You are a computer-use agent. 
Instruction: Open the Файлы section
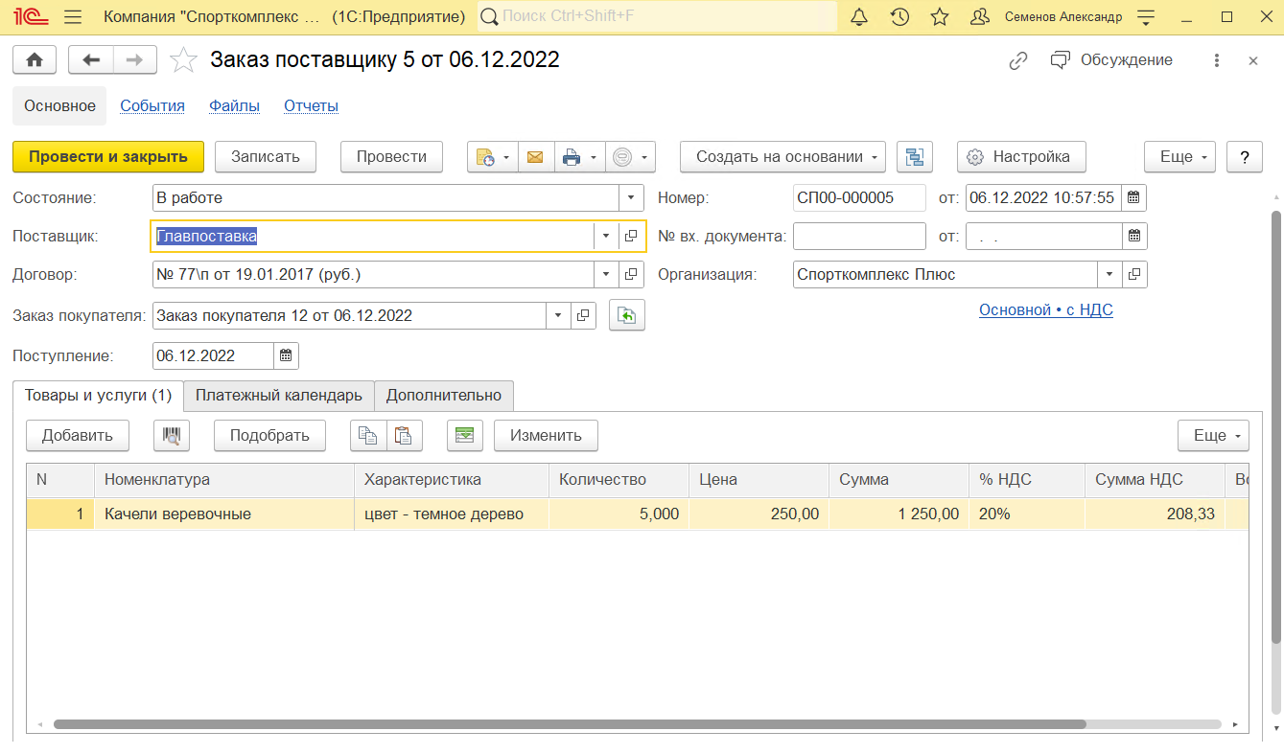click(x=234, y=106)
